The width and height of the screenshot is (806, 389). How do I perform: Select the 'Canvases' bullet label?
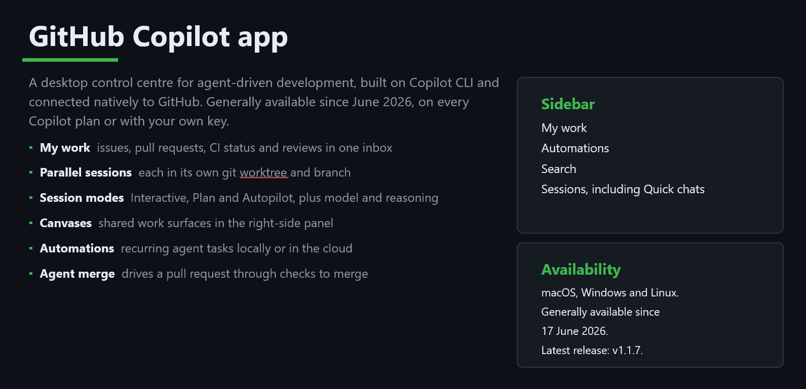66,223
